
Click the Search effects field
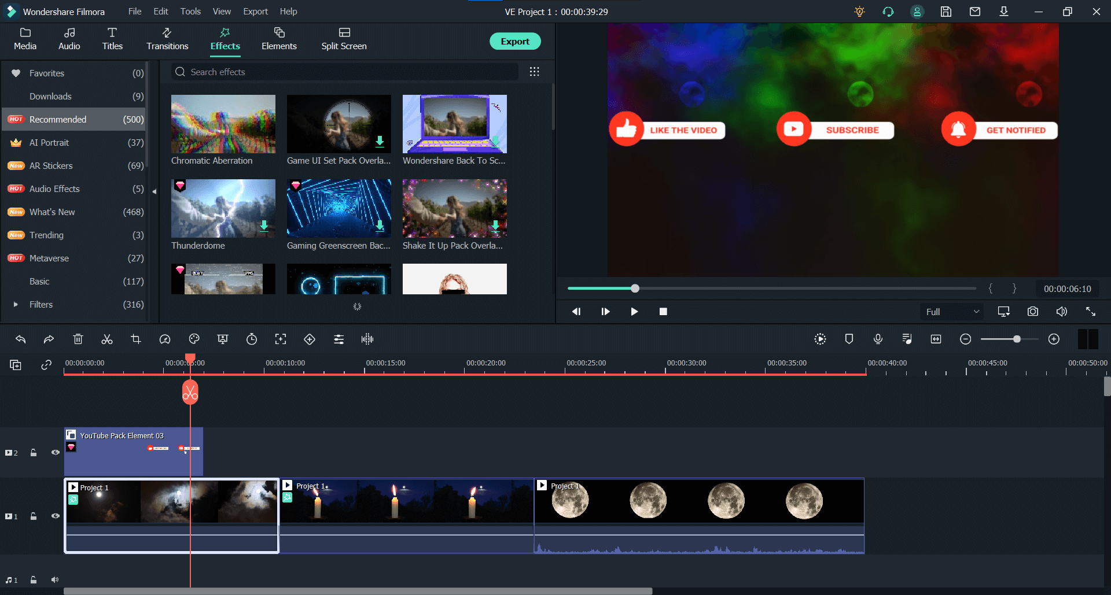point(345,72)
